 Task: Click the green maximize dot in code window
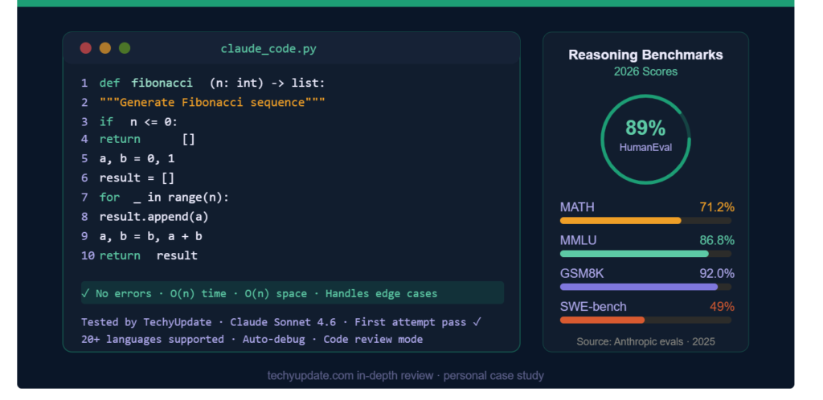pyautogui.click(x=125, y=48)
